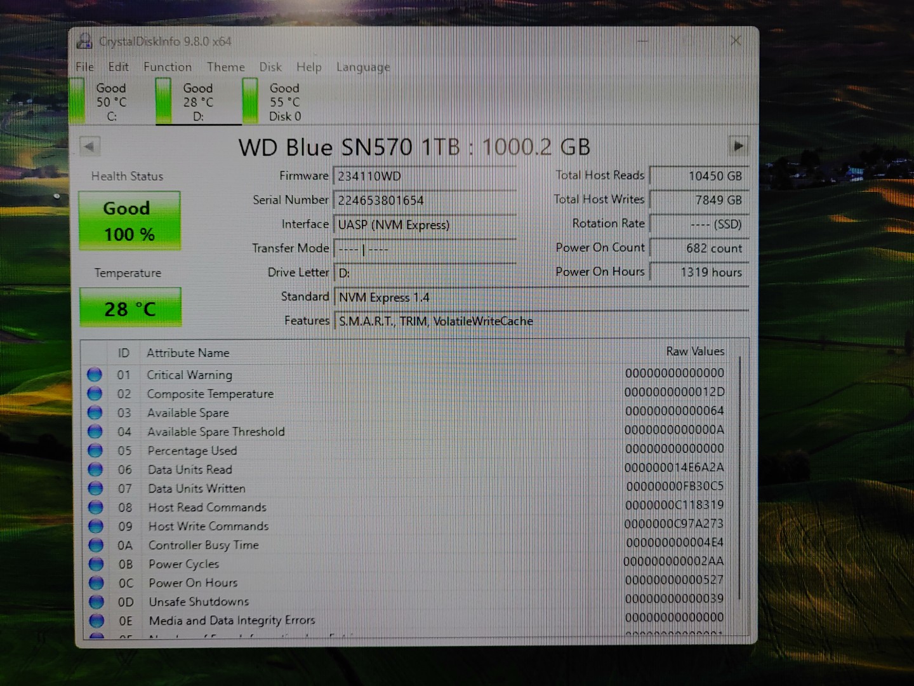Open the Theme menu
Image resolution: width=914 pixels, height=686 pixels.
point(225,67)
